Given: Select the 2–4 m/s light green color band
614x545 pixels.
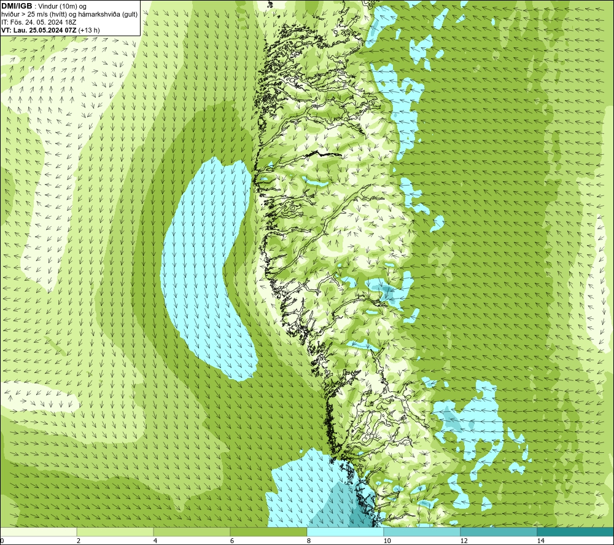Looking at the screenshot, I should click(x=115, y=531).
